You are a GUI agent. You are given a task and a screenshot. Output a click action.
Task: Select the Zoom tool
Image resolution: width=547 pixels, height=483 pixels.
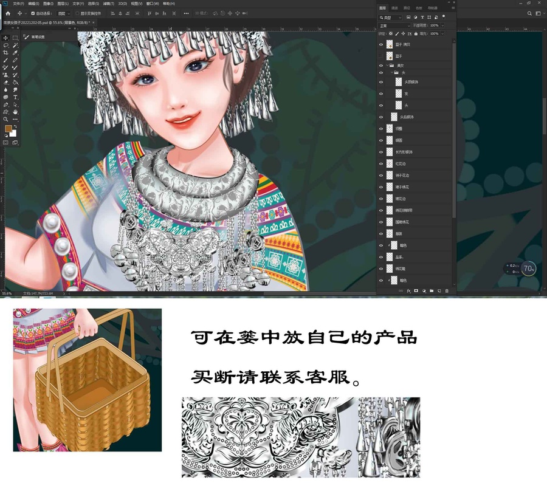[5, 119]
